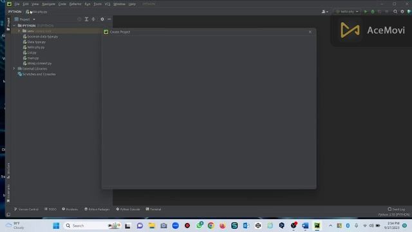
Task: Select boolean data type.py file
Action: click(41, 37)
